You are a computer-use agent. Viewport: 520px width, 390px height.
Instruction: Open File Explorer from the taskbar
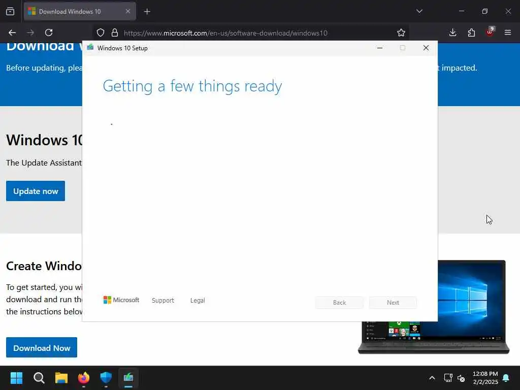coord(61,378)
